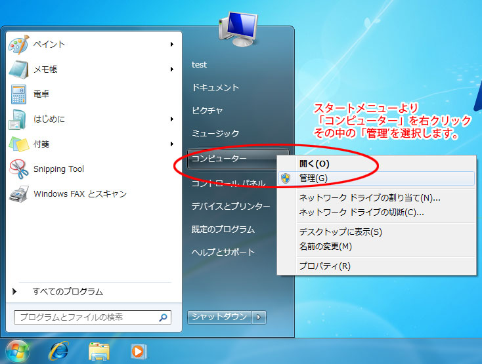Click the シャットダウン button

click(x=219, y=317)
